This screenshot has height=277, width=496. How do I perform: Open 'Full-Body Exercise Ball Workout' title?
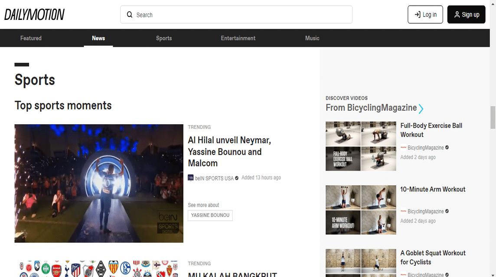point(431,130)
